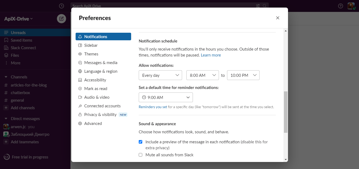
Task: Click the Language & region globe icon
Action: pyautogui.click(x=80, y=71)
